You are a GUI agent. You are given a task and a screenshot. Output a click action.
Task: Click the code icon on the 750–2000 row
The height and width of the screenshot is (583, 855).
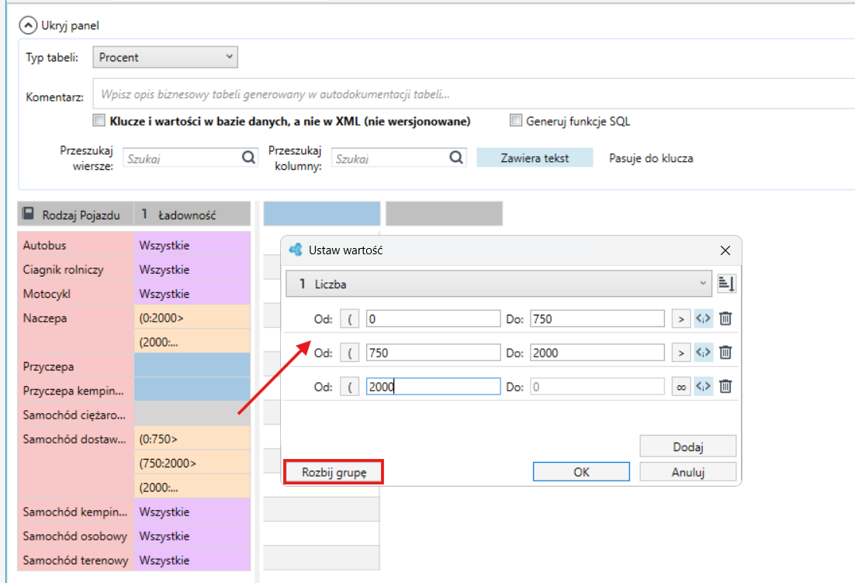pyautogui.click(x=704, y=353)
